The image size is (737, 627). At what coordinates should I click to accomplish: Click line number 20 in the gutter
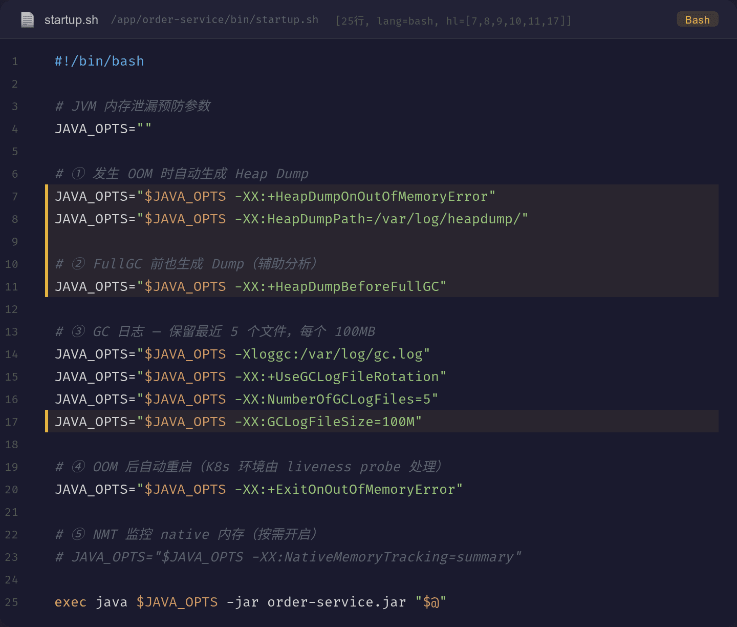coord(11,490)
